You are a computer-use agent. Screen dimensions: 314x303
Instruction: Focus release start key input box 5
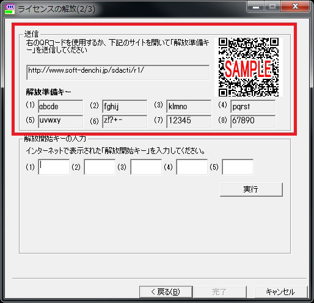point(238,167)
